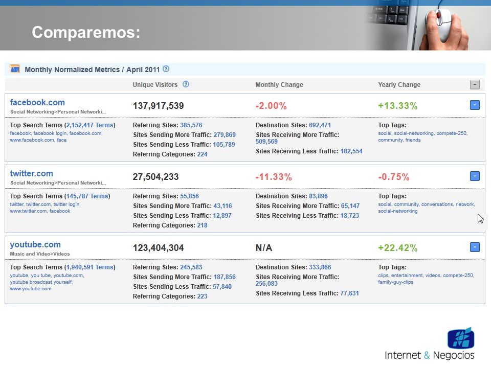Click the 'you tube' search term
The image size is (491, 368).
coord(41,275)
